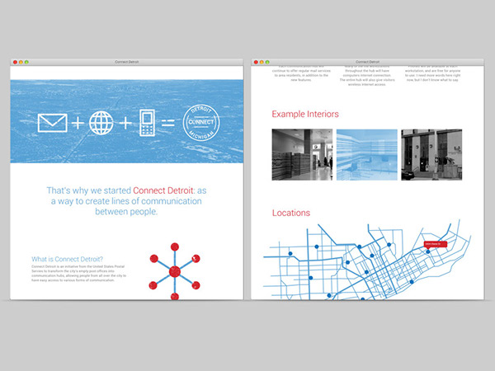Click the red 'Connect Detroit' words in the headline
This screenshot has height=371, width=495.
[x=163, y=190]
